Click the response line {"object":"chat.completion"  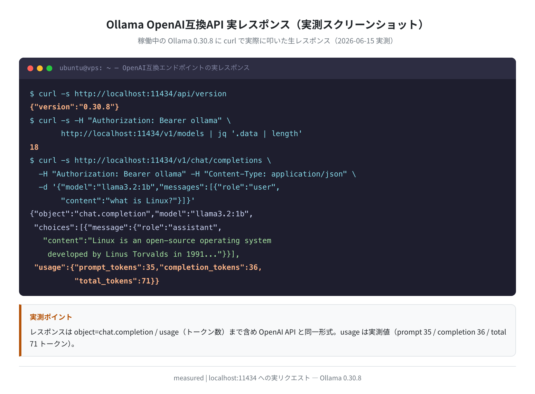(x=141, y=214)
